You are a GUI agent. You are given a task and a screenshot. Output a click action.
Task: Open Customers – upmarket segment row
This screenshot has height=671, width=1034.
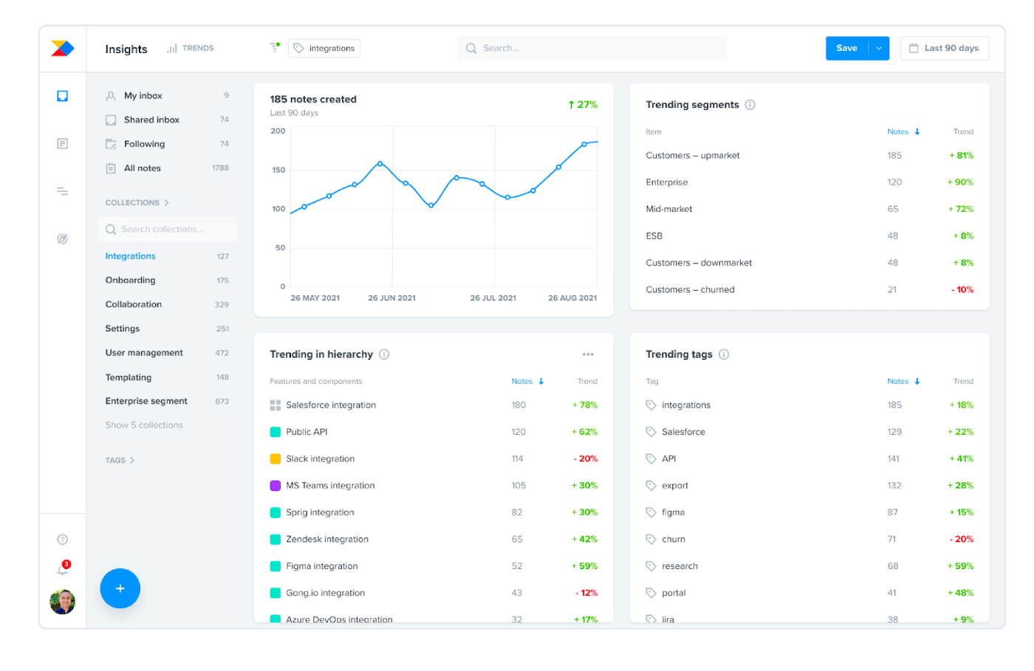pos(809,156)
